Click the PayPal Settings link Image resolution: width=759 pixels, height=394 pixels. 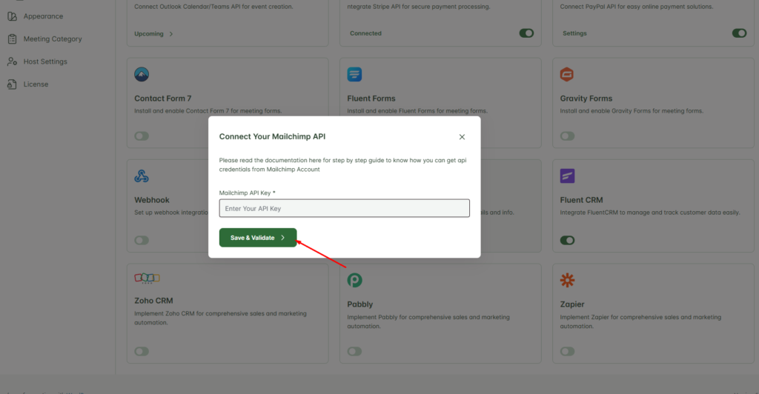pyautogui.click(x=574, y=33)
